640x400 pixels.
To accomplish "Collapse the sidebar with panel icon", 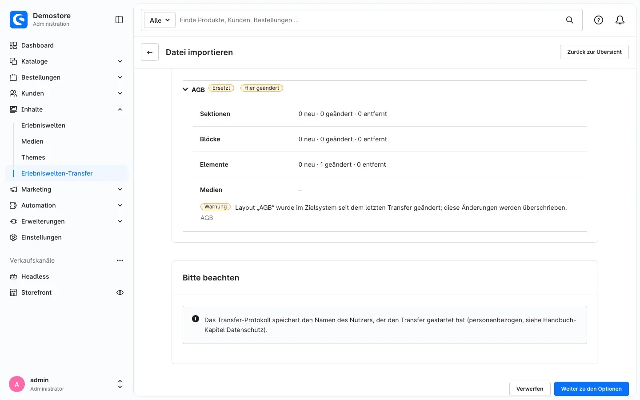I will [x=119, y=20].
